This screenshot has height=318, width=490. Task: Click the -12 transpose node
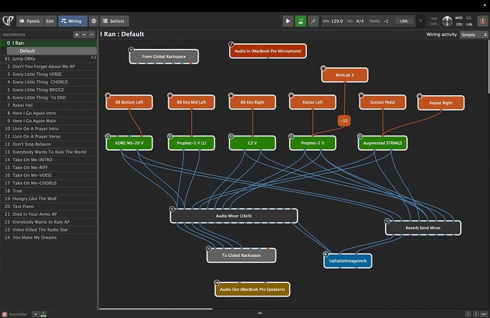[344, 121]
